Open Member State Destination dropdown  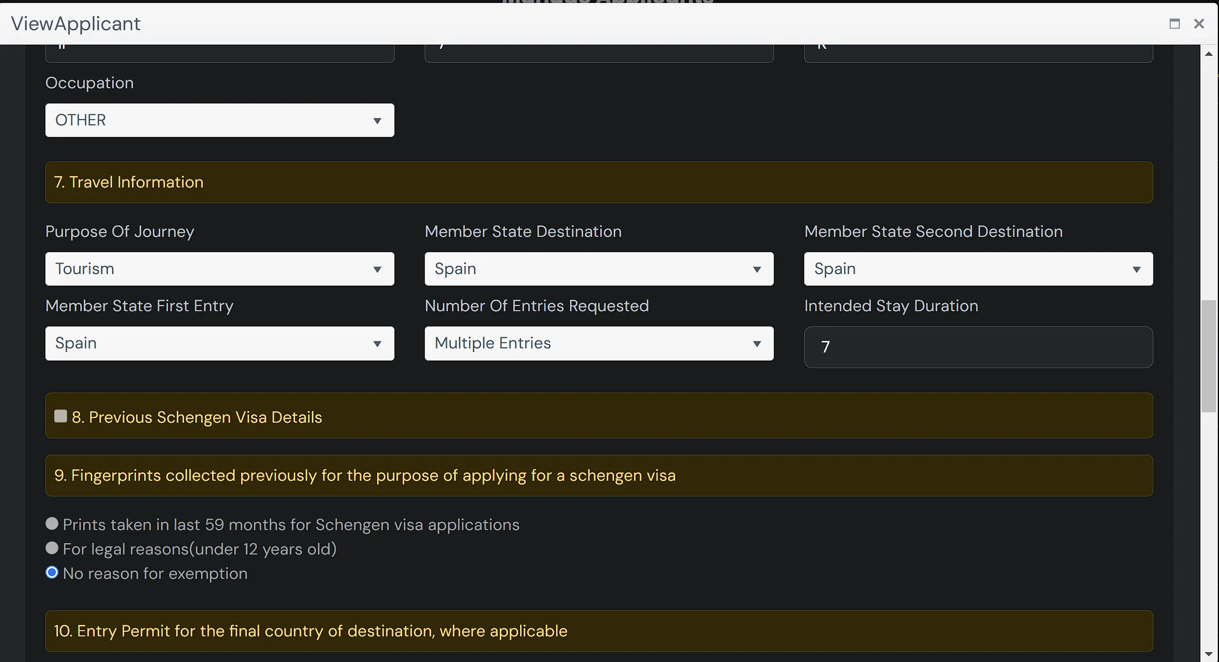(x=599, y=269)
